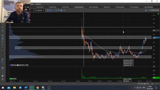
Task: Switch to the TSM.NYSE tab
Action: point(107,7)
